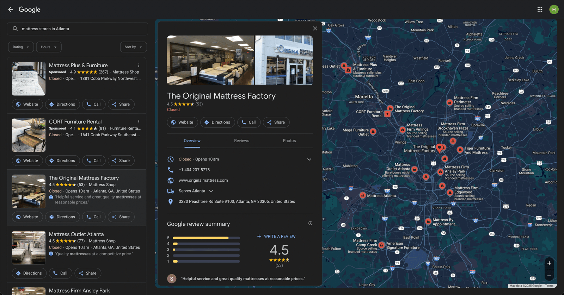Open the showroom interior photo
The image size is (564, 295).
coord(210,60)
